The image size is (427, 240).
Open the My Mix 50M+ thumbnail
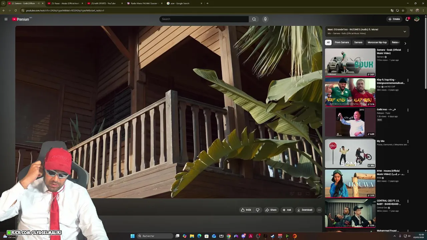tap(350, 154)
